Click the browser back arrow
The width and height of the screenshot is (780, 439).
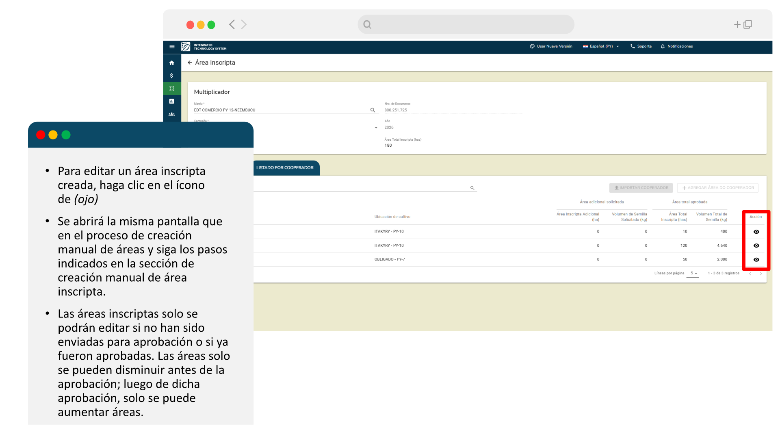[232, 24]
